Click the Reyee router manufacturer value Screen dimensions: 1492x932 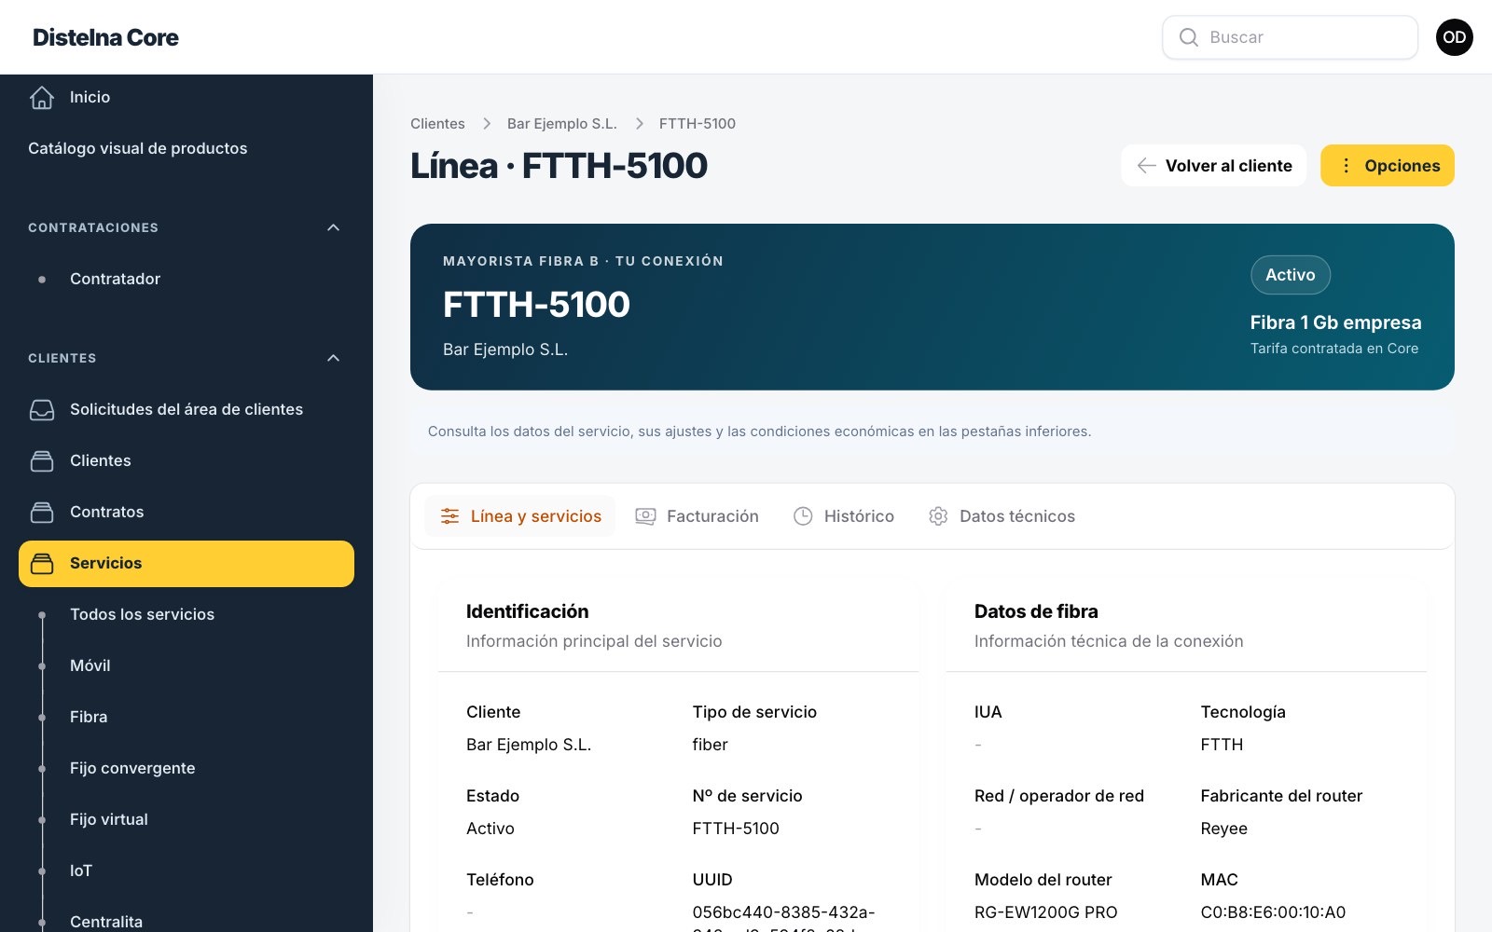(x=1224, y=829)
